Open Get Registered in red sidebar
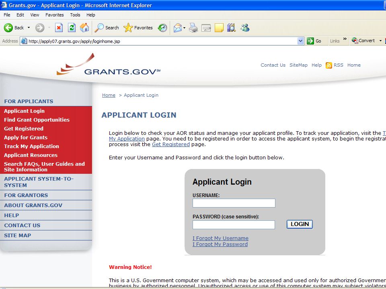Screen dimensions: 386x289 pyautogui.click(x=24, y=129)
